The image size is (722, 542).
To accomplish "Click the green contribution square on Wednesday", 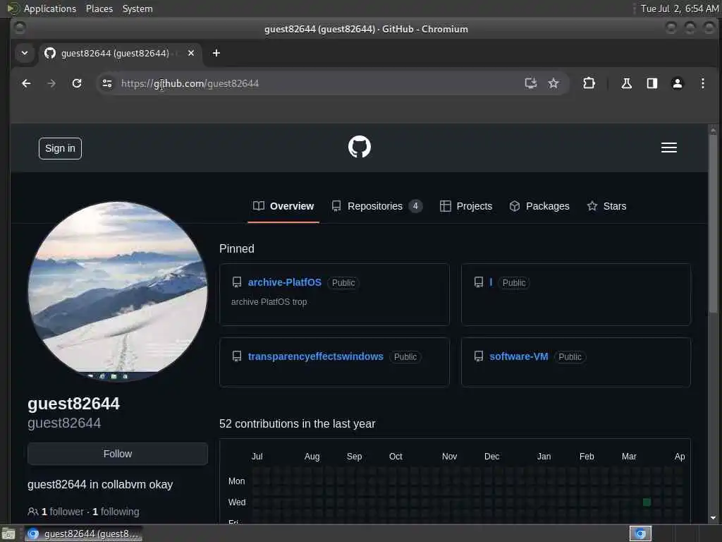I will tap(647, 502).
